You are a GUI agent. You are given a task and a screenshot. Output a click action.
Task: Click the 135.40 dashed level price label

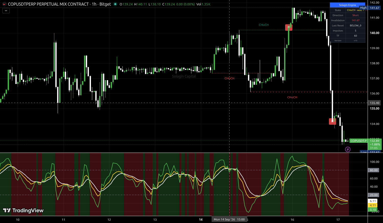click(375, 103)
